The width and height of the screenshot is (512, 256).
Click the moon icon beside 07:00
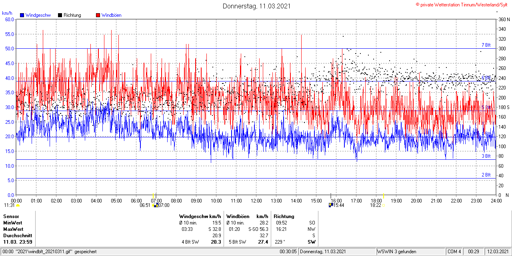[156, 205]
